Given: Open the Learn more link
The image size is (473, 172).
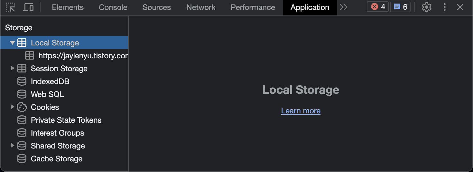Looking at the screenshot, I should click(x=301, y=111).
